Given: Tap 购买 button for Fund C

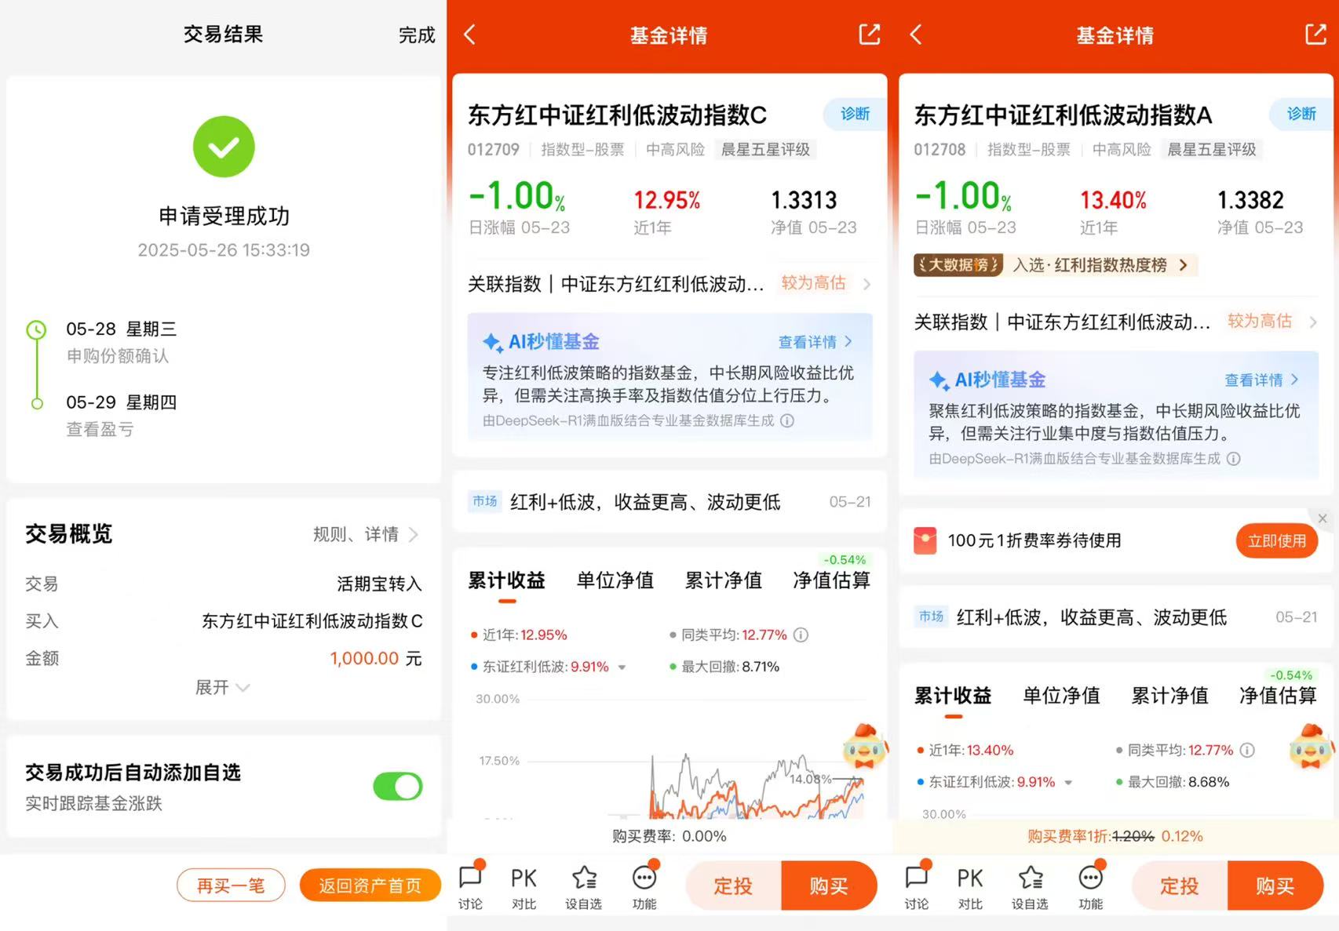Looking at the screenshot, I should point(829,886).
